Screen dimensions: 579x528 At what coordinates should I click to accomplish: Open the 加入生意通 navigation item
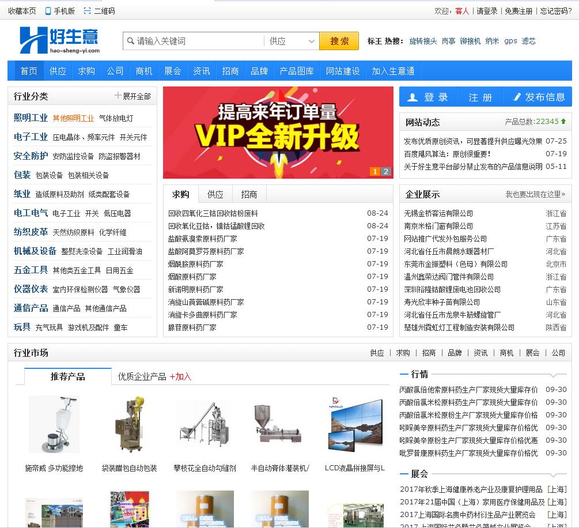[x=393, y=71]
